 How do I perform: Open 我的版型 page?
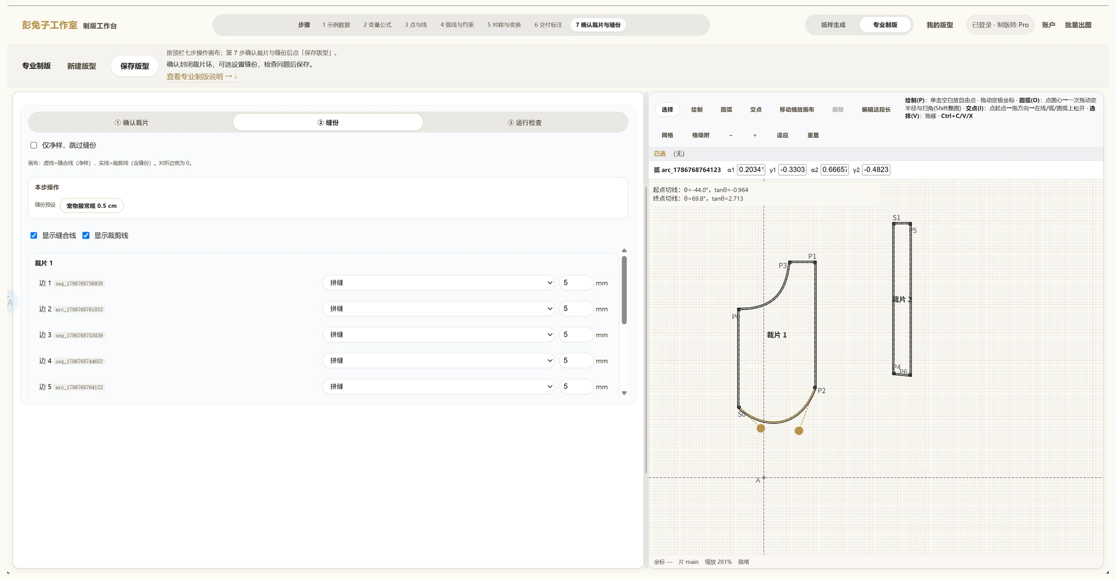click(x=939, y=25)
